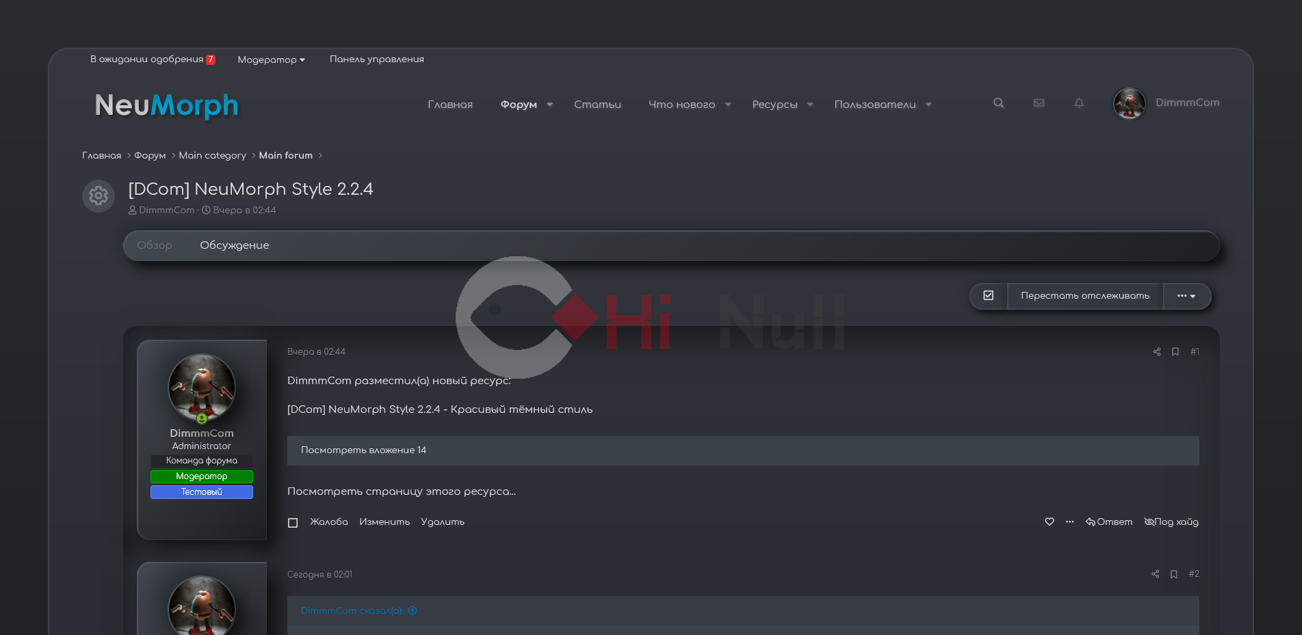This screenshot has width=1302, height=635.
Task: Click Посмотреть вложение 14
Action: [x=363, y=450]
